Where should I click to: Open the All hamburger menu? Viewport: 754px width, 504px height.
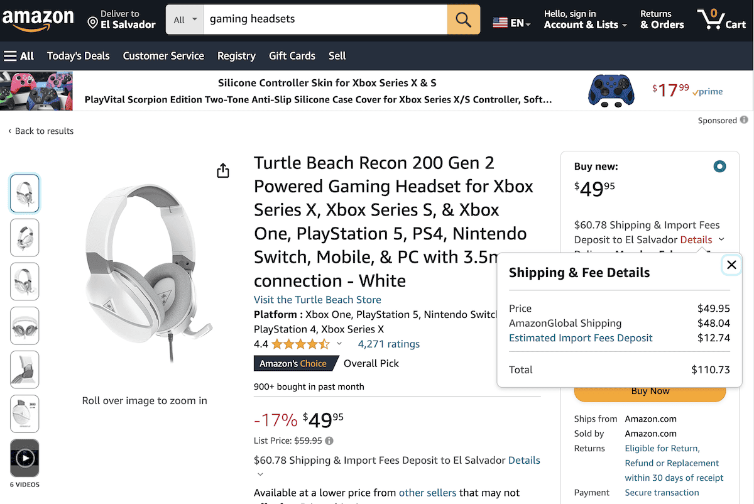tap(19, 56)
